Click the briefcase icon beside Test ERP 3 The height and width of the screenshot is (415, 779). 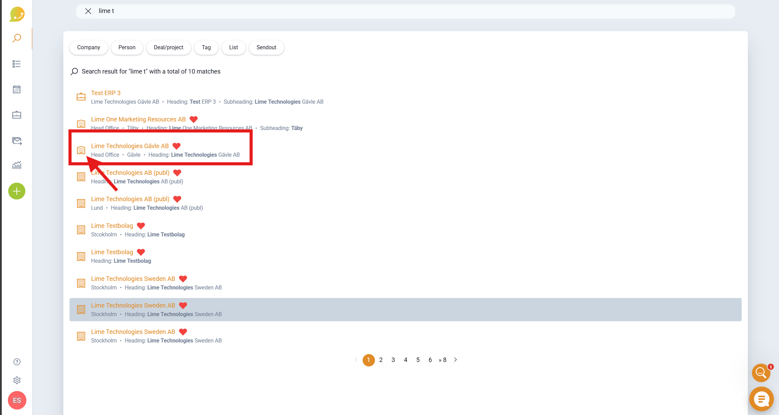click(x=81, y=97)
